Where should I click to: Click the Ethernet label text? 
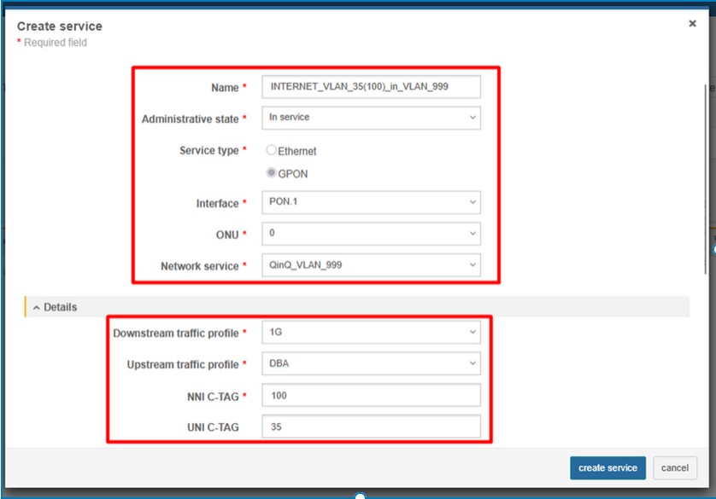[x=297, y=151]
